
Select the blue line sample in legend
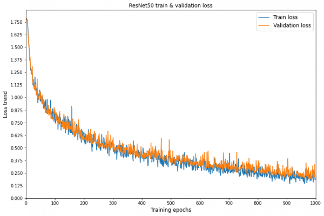pos(265,17)
